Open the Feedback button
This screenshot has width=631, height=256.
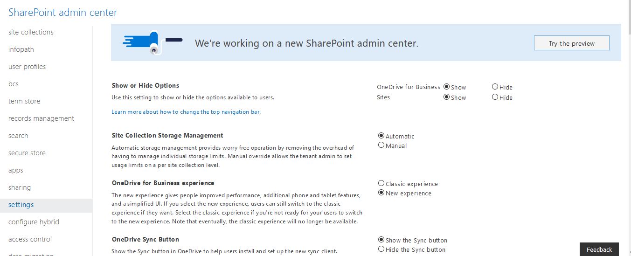click(x=599, y=249)
